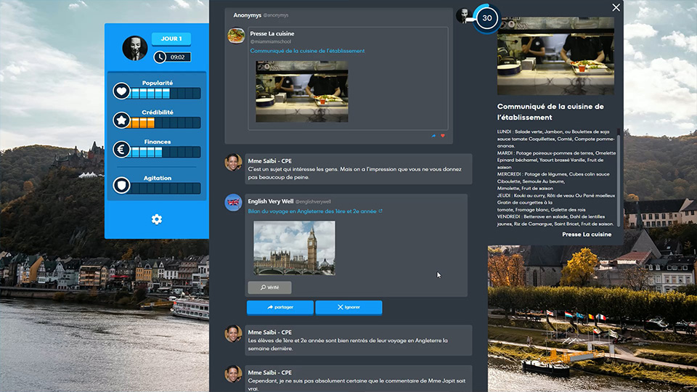
Task: Click the English Very Well flag avatar
Action: (x=233, y=203)
